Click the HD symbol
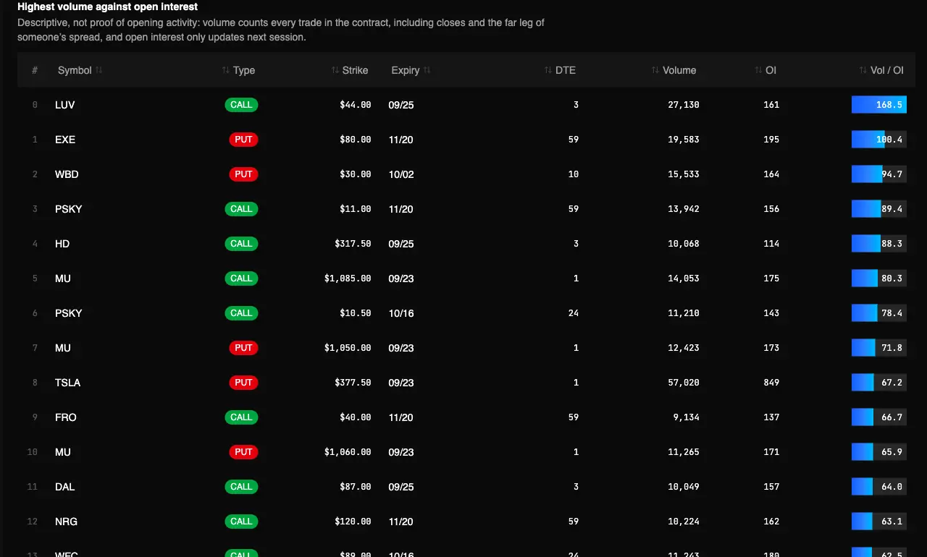This screenshot has width=927, height=557. (x=62, y=244)
